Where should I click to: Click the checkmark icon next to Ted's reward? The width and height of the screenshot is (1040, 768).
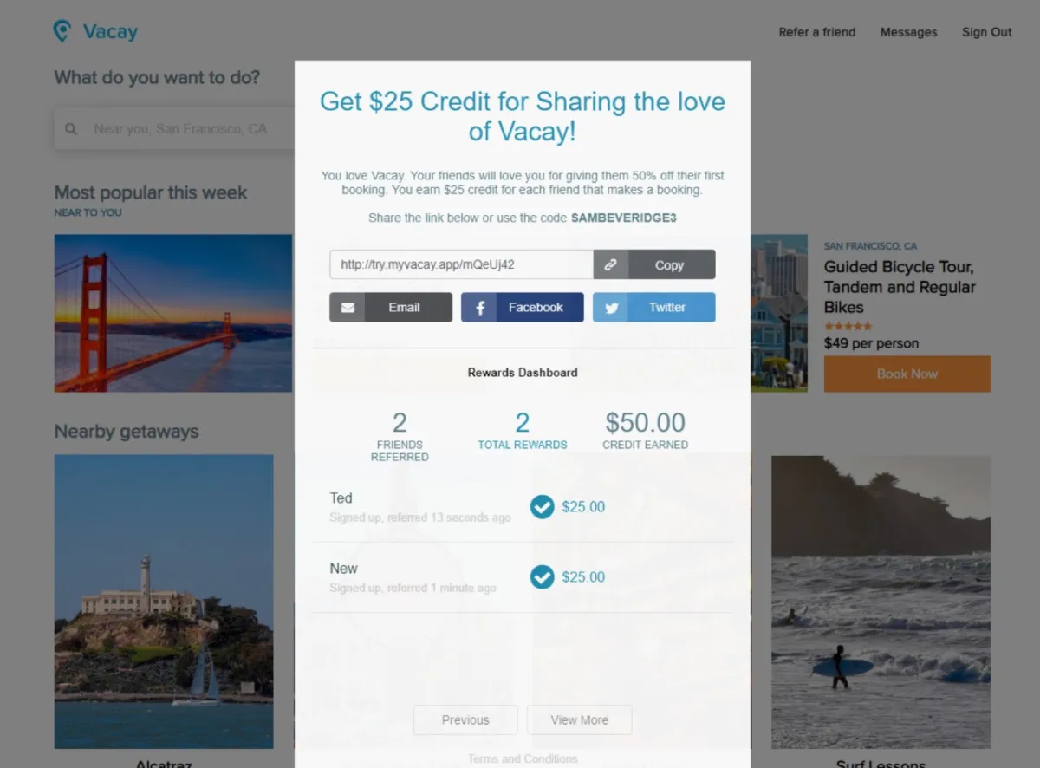pyautogui.click(x=543, y=507)
